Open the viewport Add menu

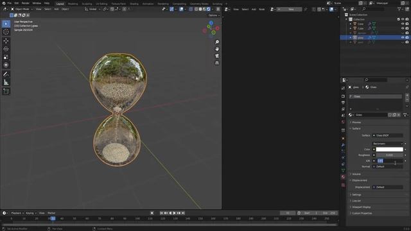pyautogui.click(x=57, y=9)
